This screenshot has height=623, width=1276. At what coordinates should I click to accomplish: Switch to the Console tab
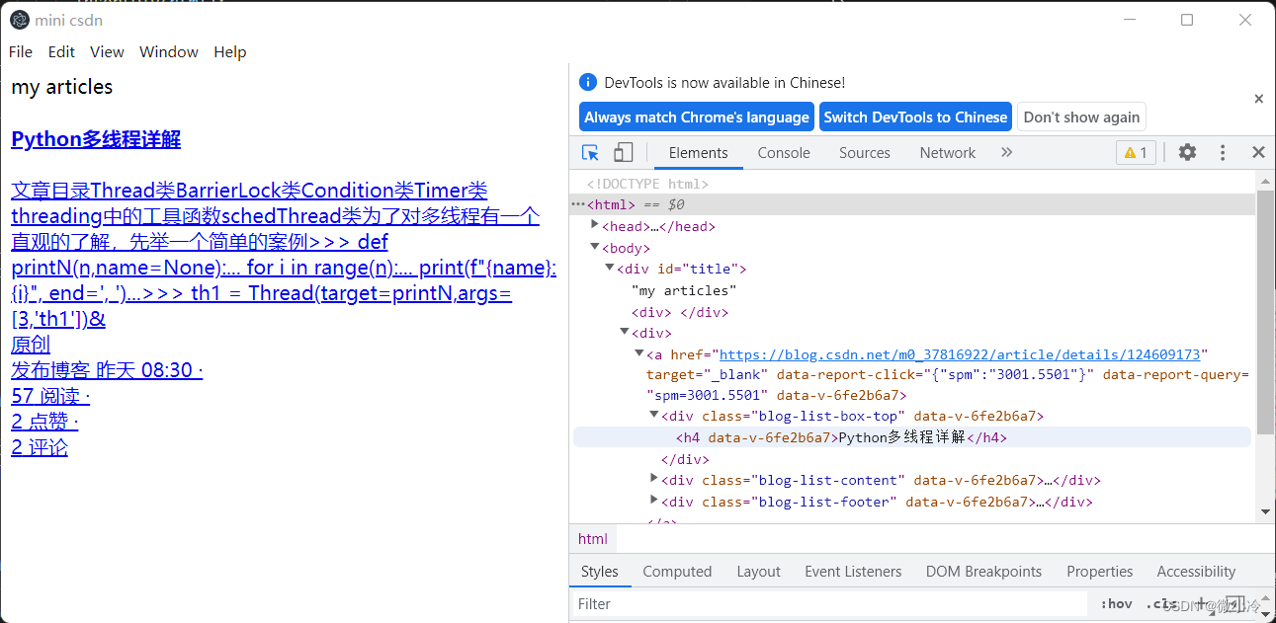[784, 153]
